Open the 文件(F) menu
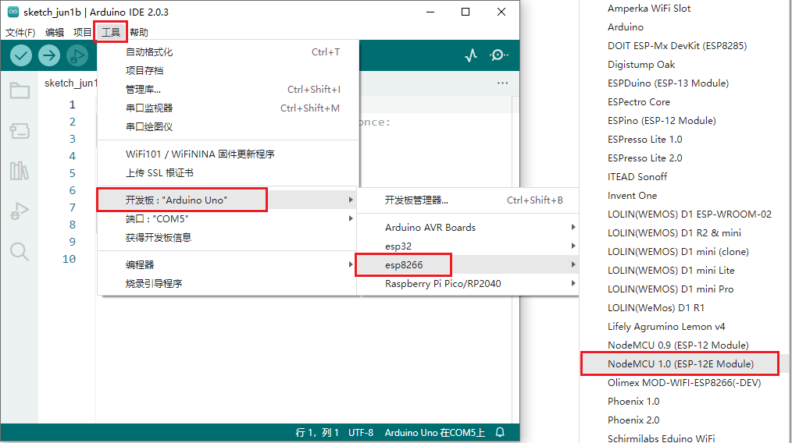The image size is (792, 443). 20,32
